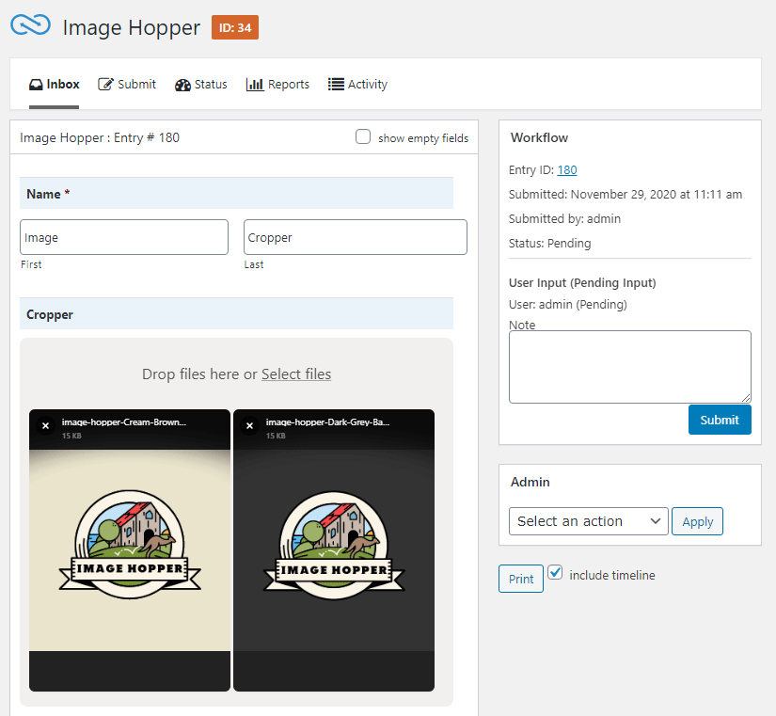Open the Select an action dropdown
Image resolution: width=776 pixels, height=716 pixels.
[x=588, y=520]
